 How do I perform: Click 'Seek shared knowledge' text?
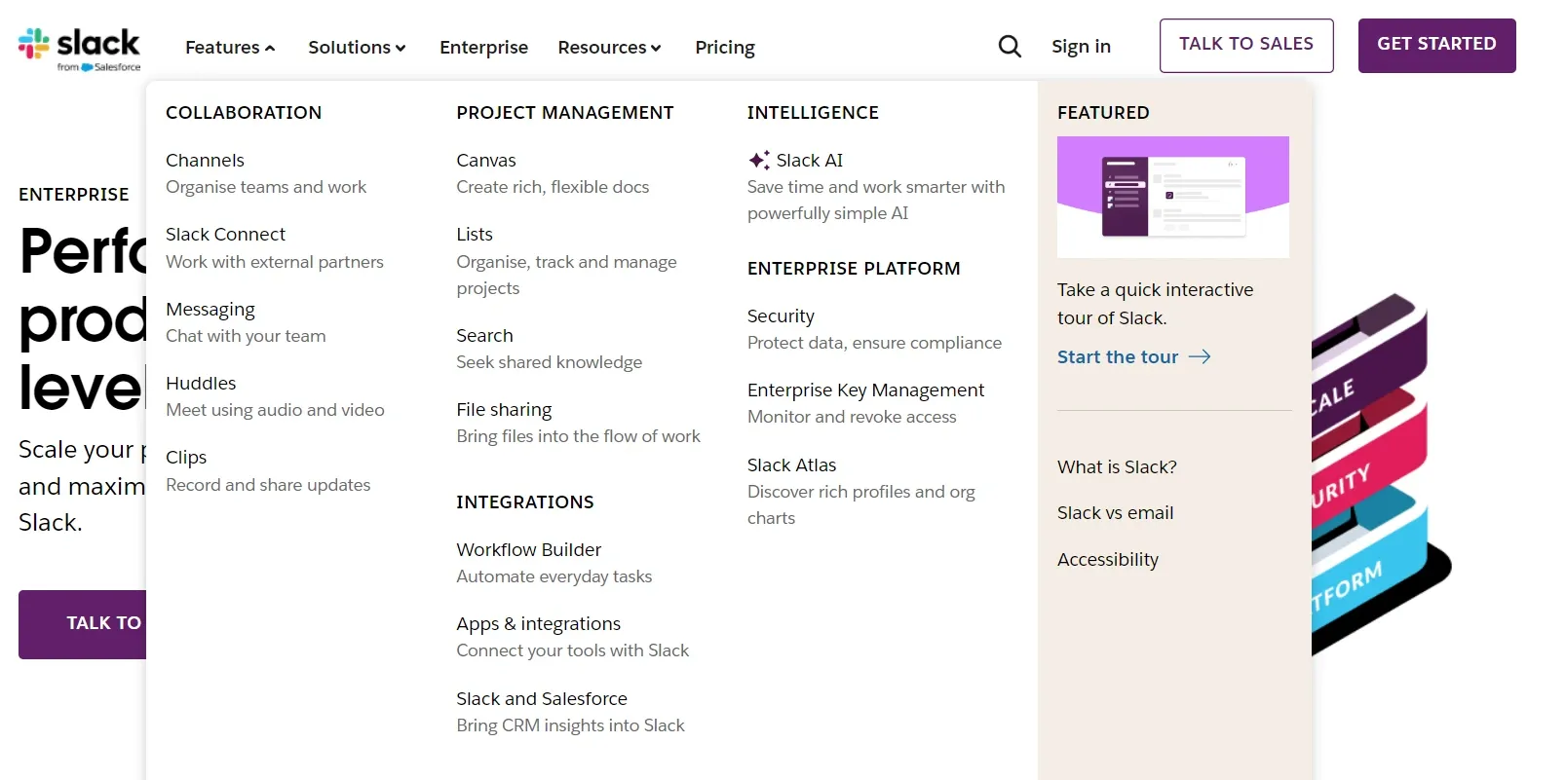point(550,361)
